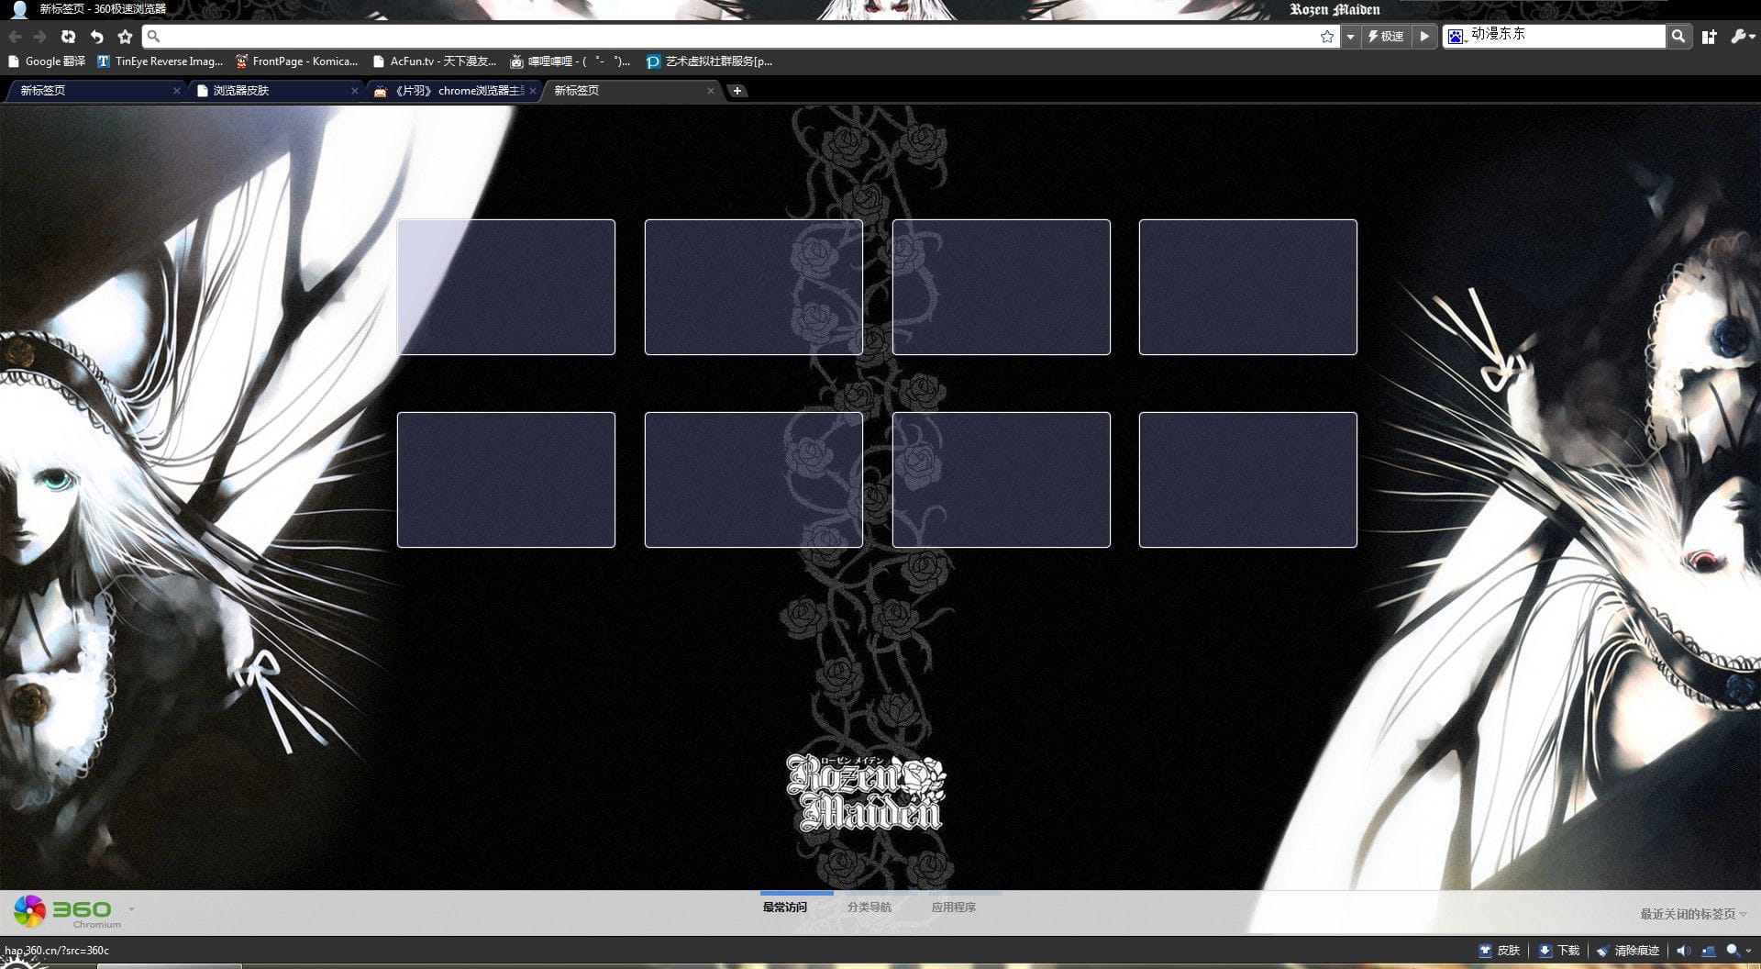The width and height of the screenshot is (1761, 969).
Task: Click the go play arrow button
Action: coord(1424,37)
